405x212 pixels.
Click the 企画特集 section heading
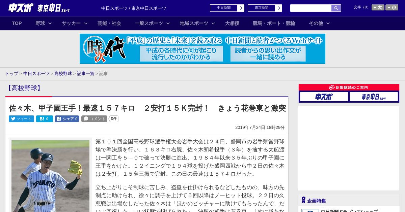(x=317, y=201)
